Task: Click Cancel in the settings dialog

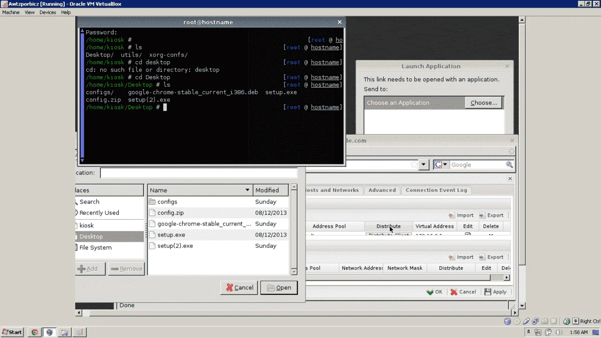Action: click(x=463, y=292)
